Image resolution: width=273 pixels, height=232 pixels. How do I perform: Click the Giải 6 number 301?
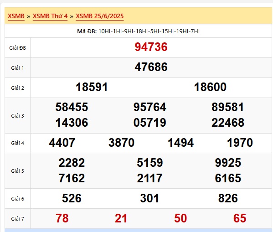[x=150, y=198]
